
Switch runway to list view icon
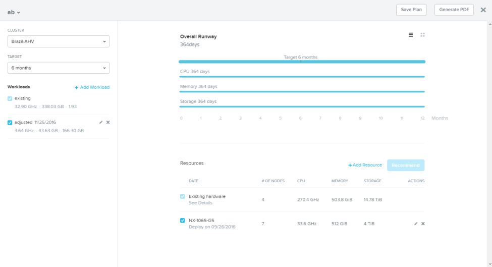pos(410,35)
